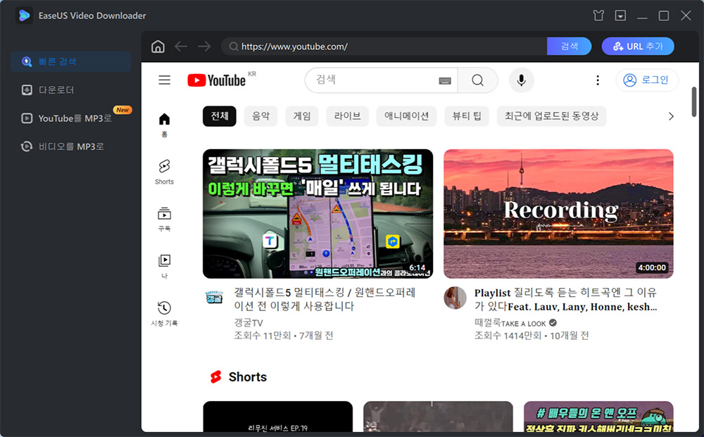Click the 조회수 1414만회 • 10개월 전 text
The width and height of the screenshot is (704, 437).
531,335
